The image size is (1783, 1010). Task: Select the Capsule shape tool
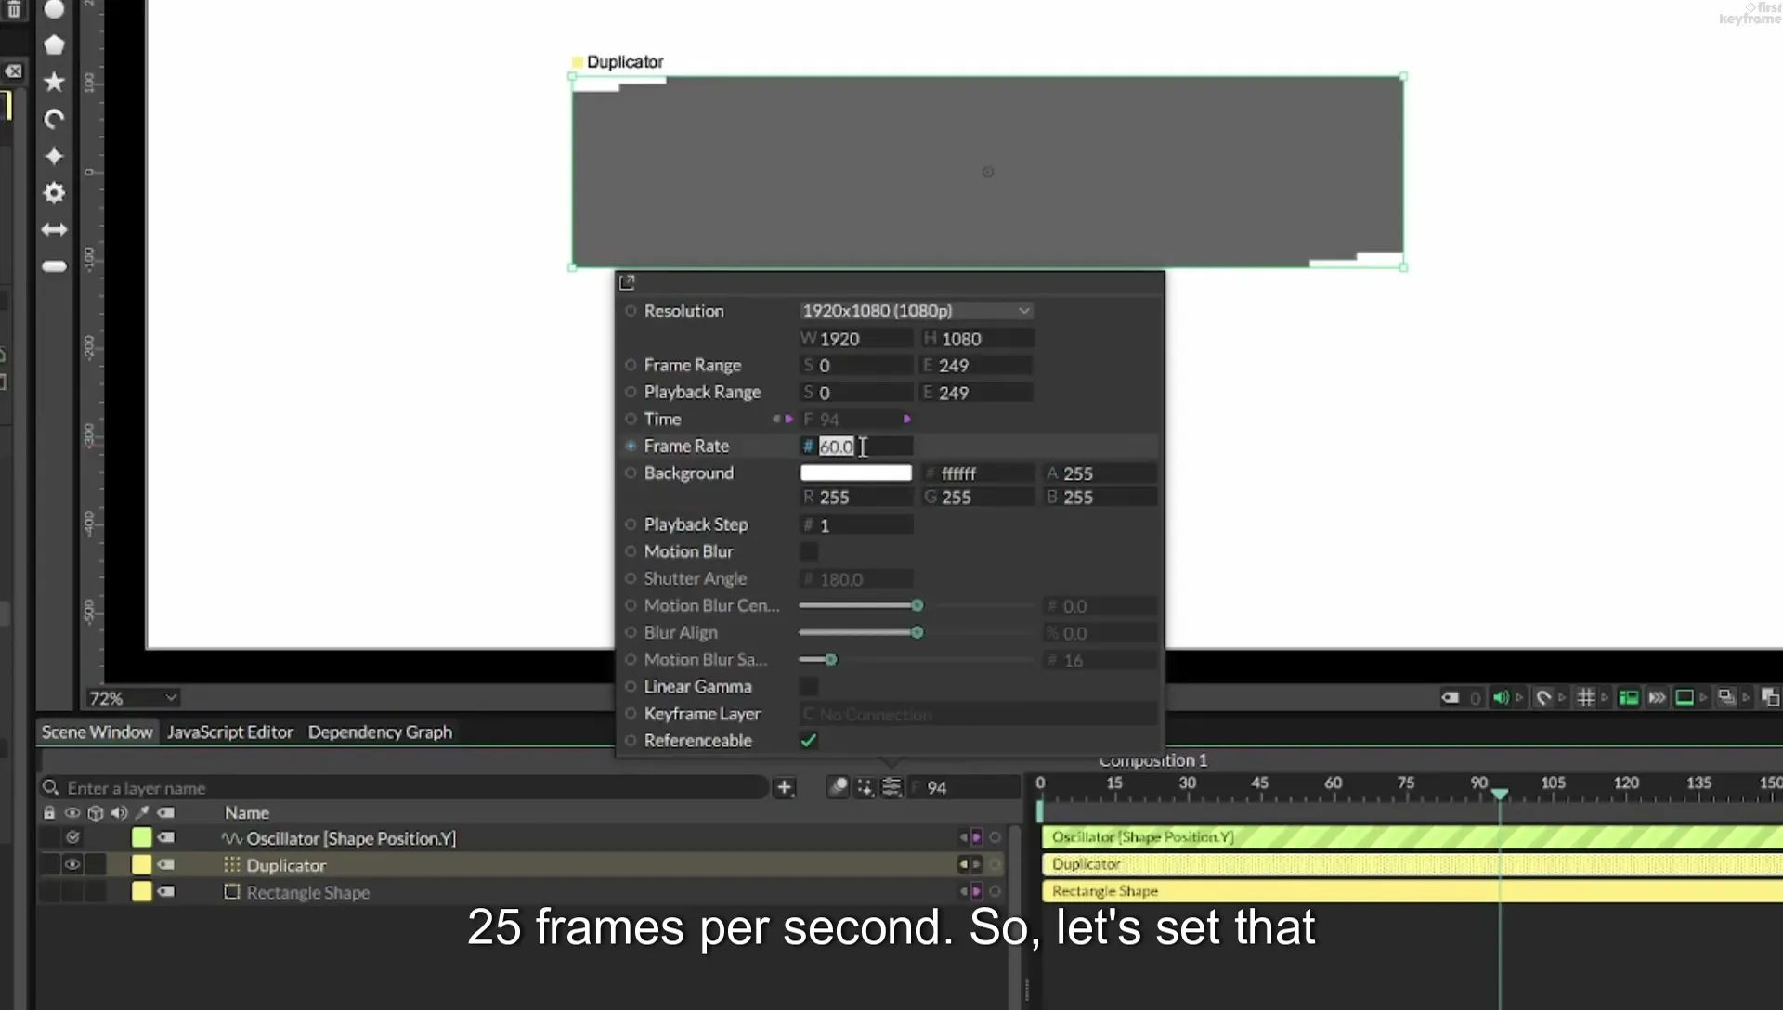[54, 266]
